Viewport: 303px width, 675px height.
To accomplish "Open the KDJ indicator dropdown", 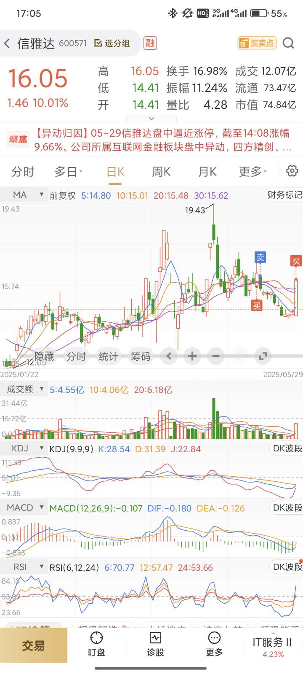I will click(24, 448).
